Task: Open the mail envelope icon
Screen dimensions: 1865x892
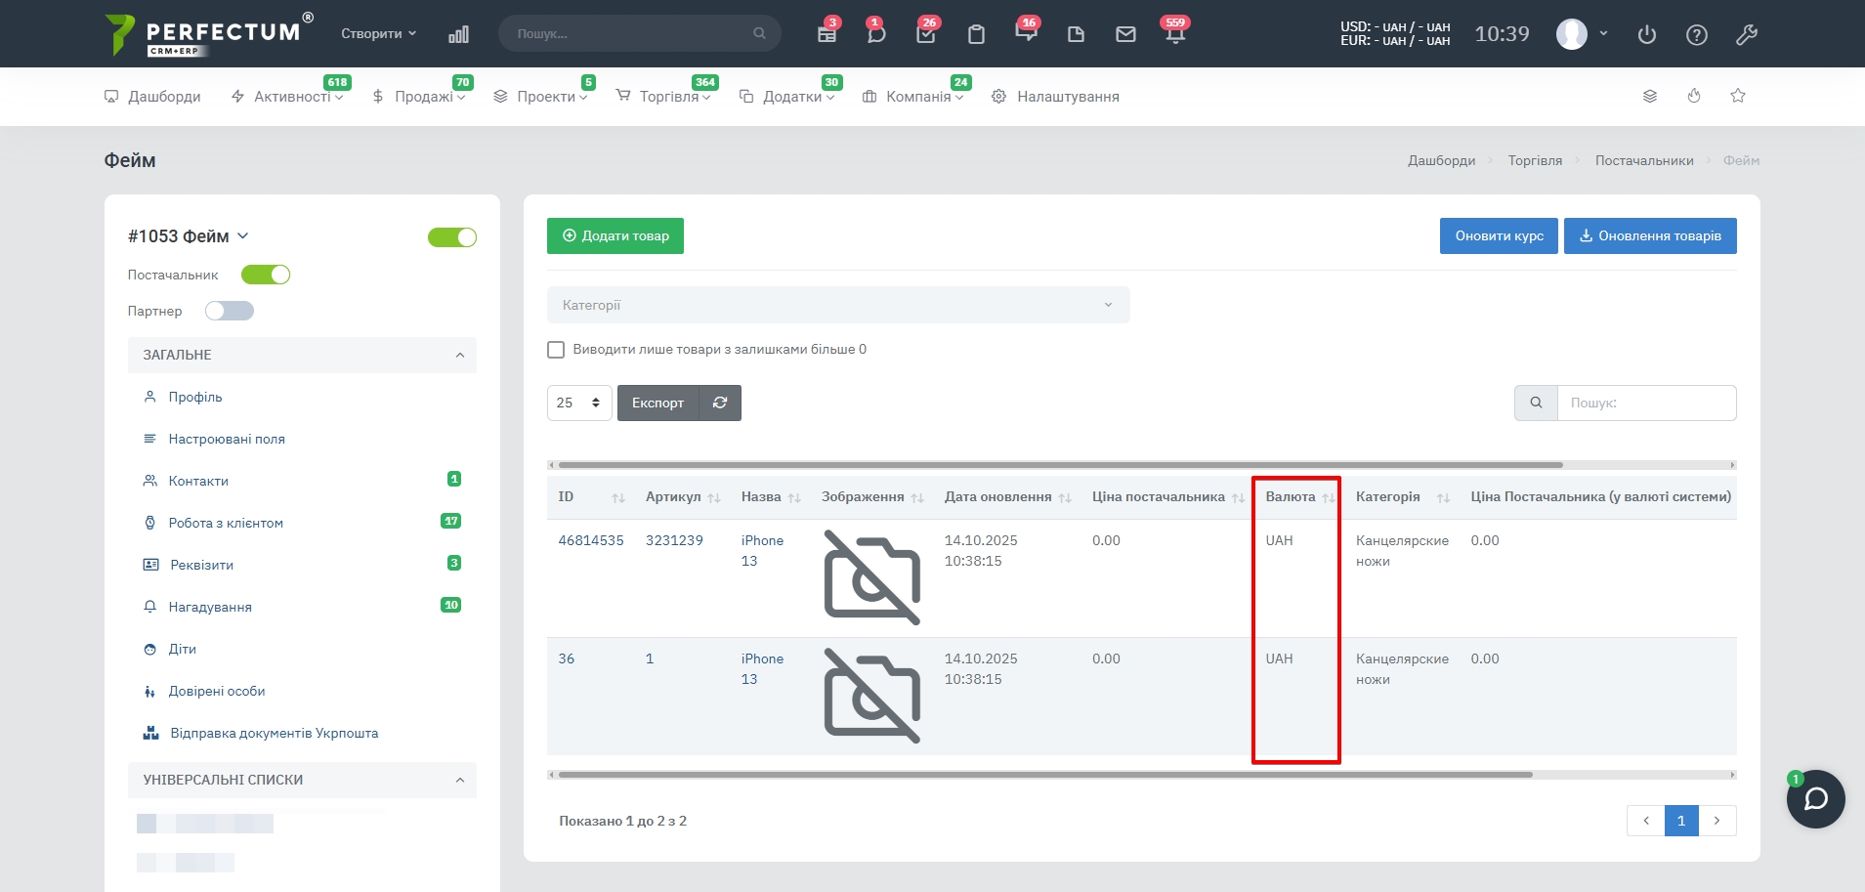Action: [x=1125, y=34]
